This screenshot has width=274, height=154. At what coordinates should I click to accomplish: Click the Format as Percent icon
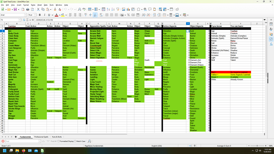point(128,15)
